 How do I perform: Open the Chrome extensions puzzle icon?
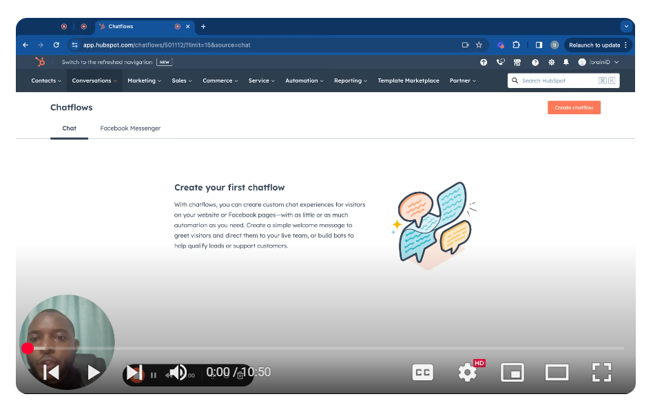pyautogui.click(x=516, y=45)
